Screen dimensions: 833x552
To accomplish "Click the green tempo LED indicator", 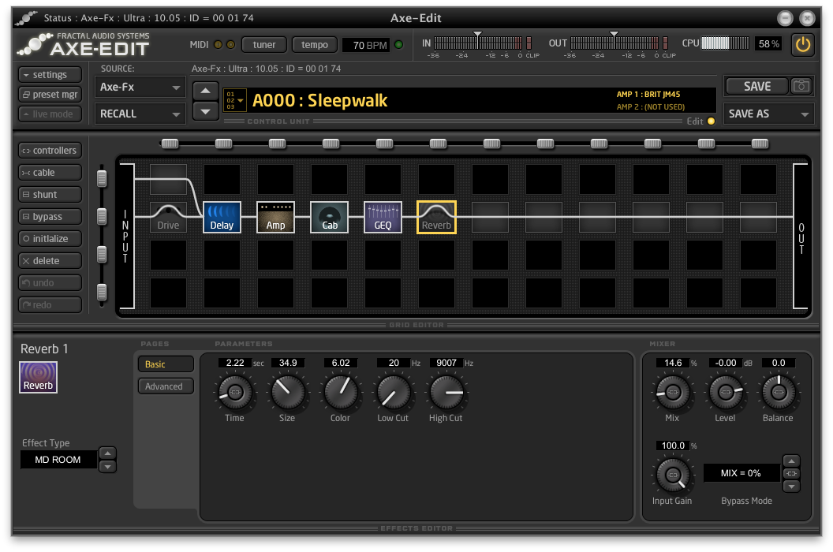I will point(399,45).
